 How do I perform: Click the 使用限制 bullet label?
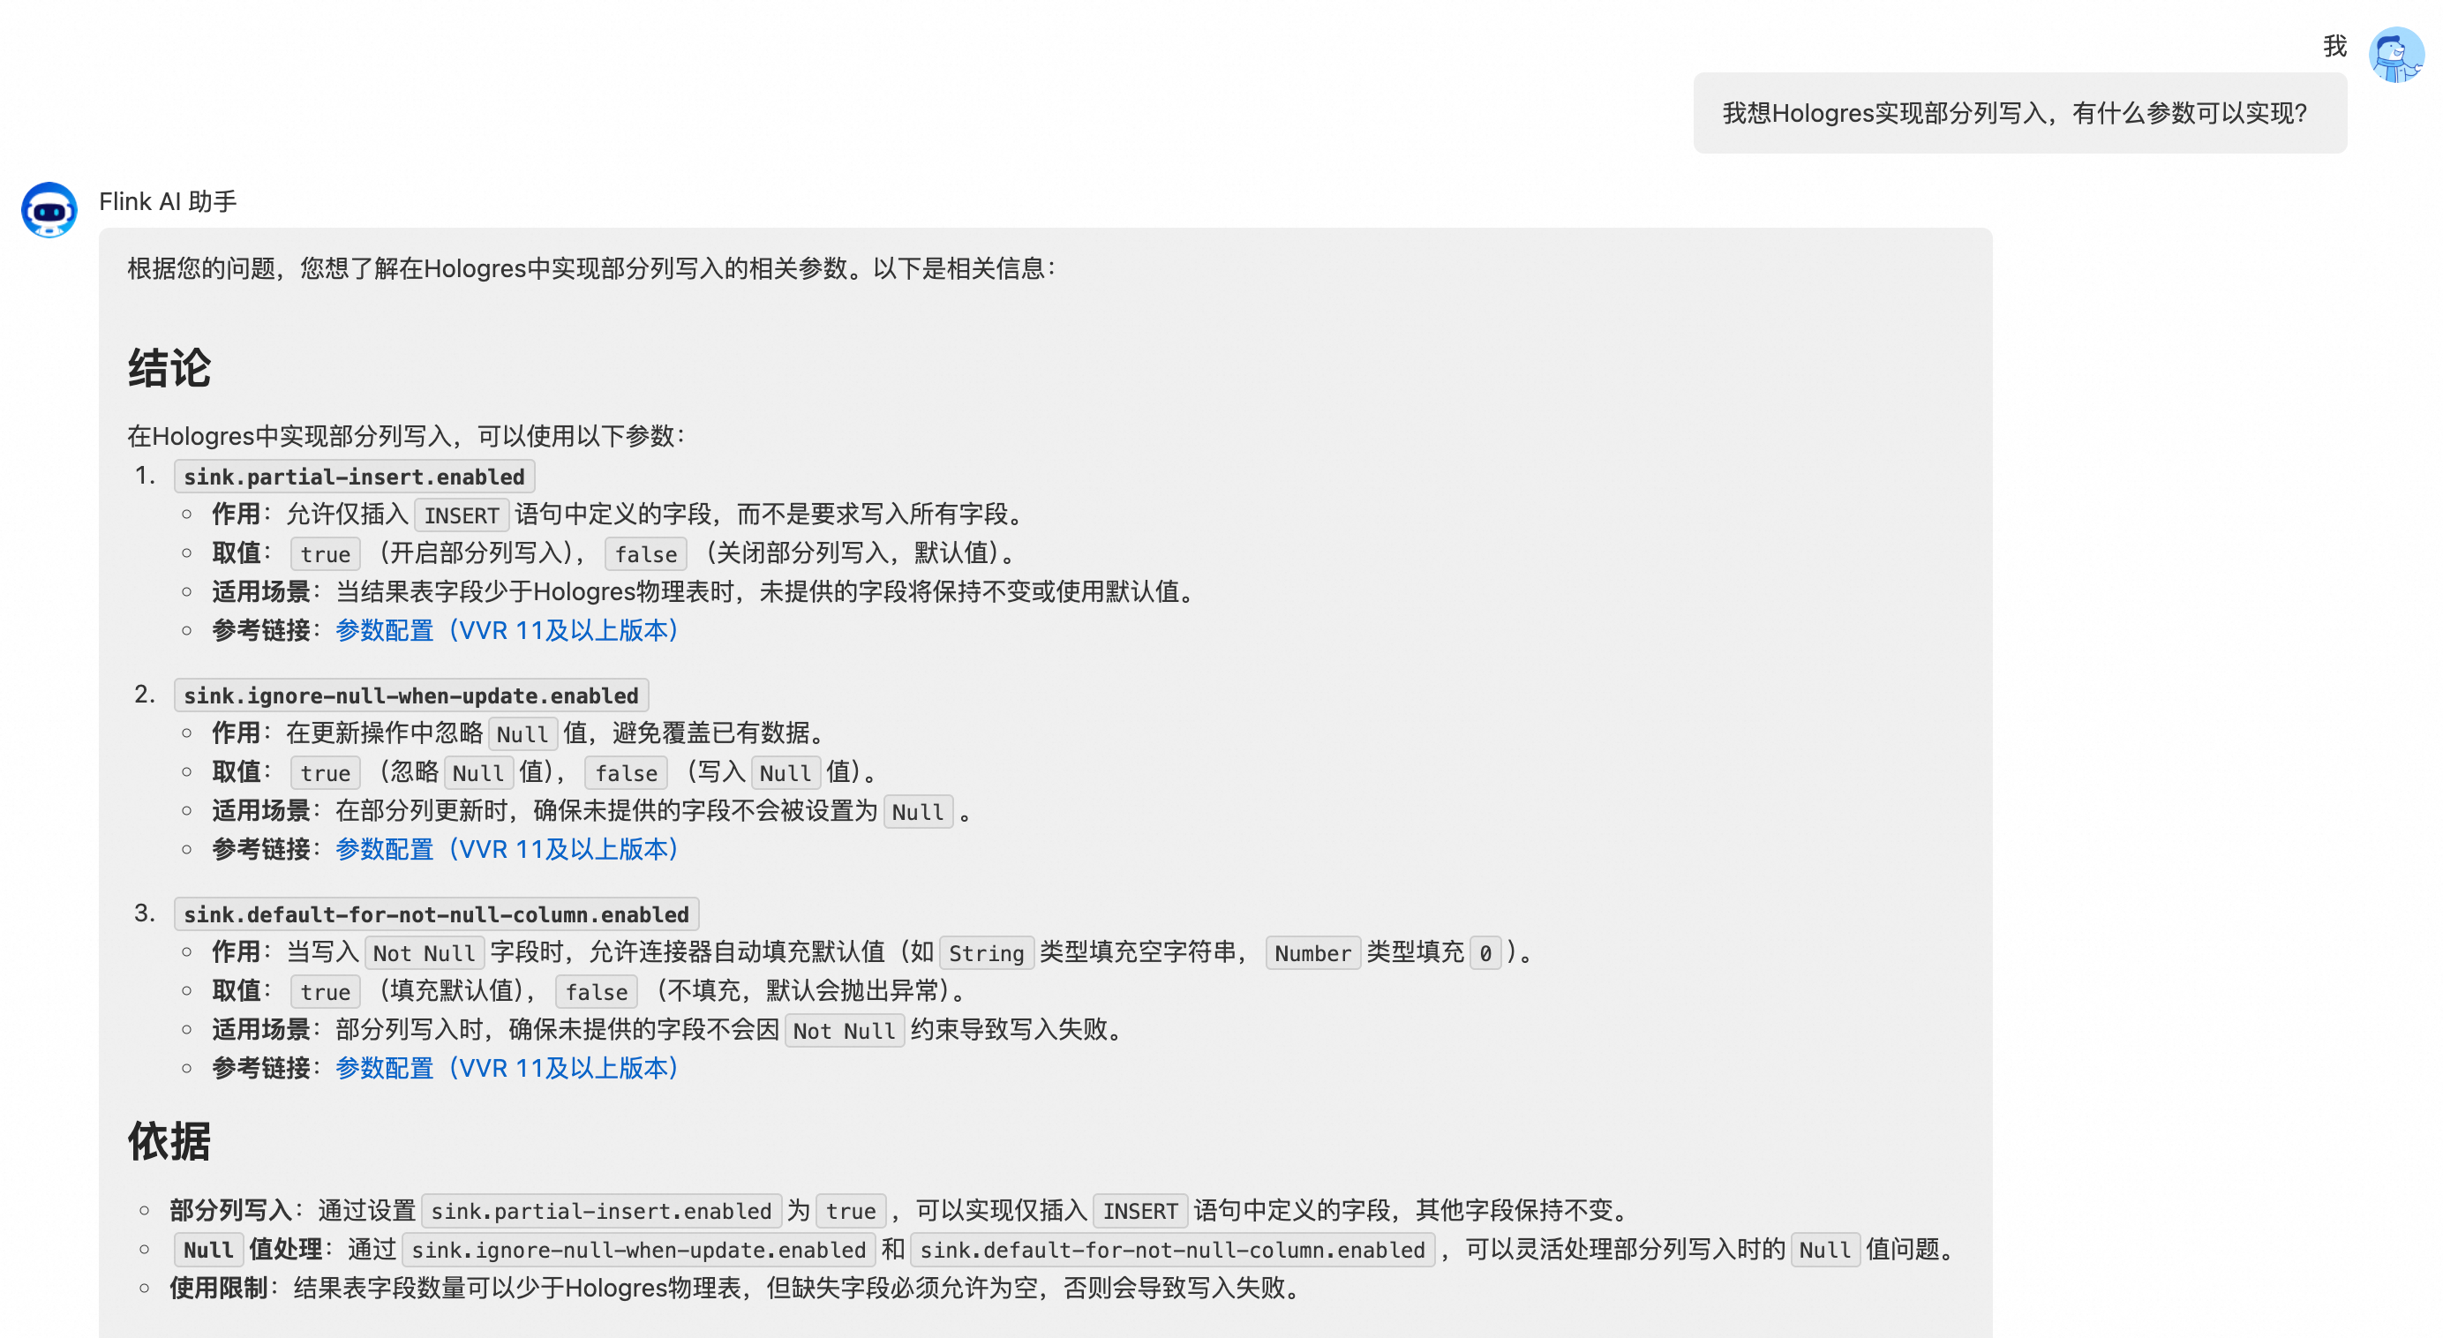(218, 1289)
